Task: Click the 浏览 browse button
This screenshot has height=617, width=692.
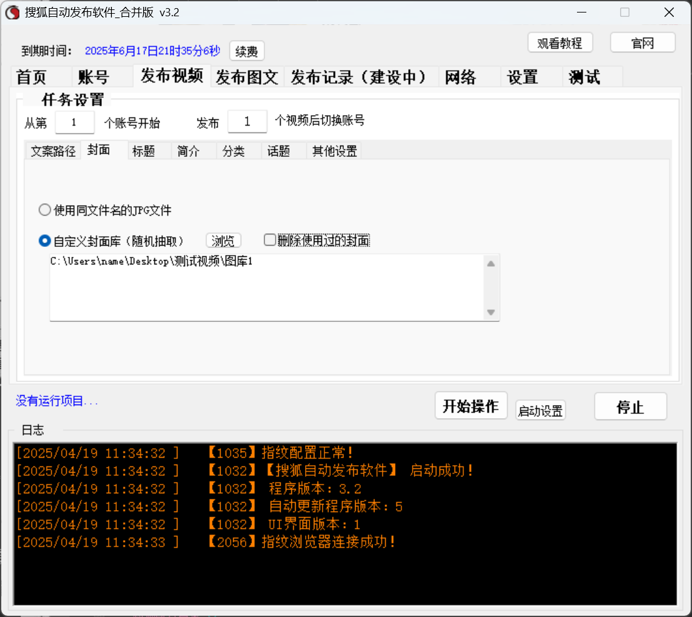Action: click(x=223, y=241)
